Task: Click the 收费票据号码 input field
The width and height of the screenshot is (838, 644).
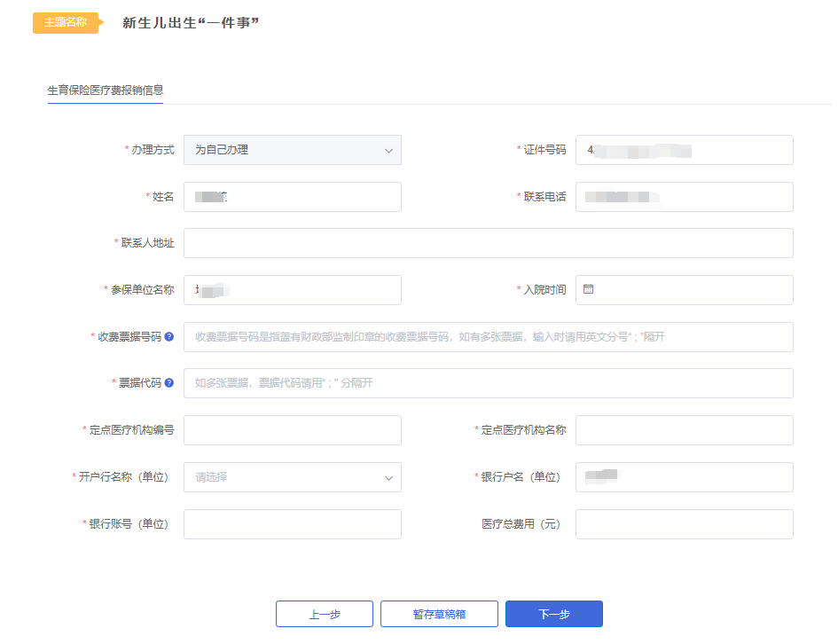Action: coord(489,337)
